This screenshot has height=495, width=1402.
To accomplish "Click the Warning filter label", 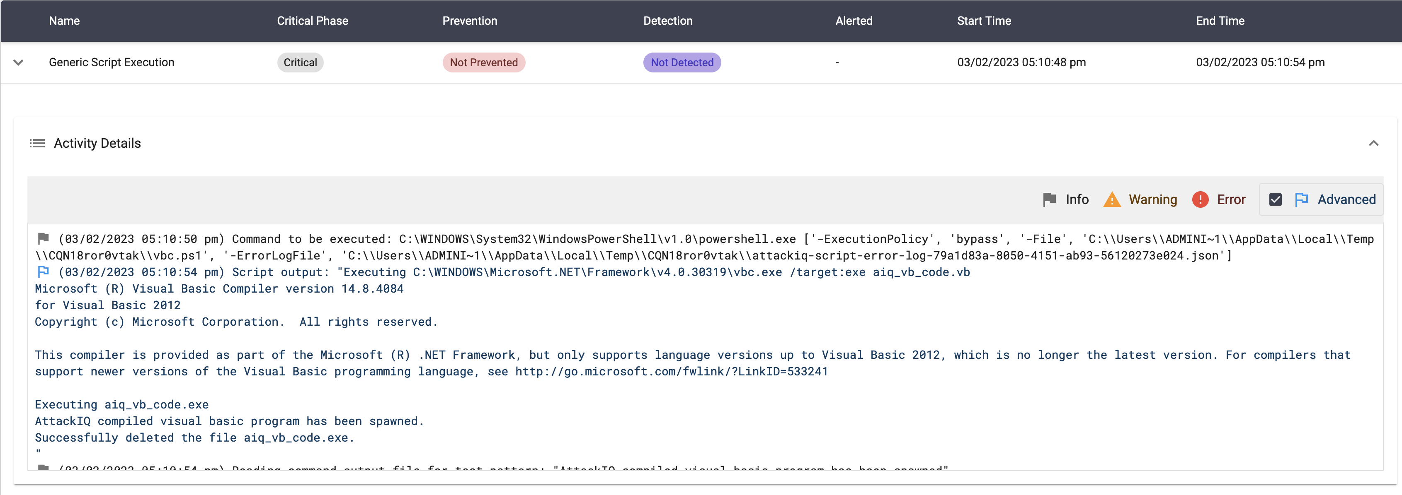I will pyautogui.click(x=1152, y=199).
